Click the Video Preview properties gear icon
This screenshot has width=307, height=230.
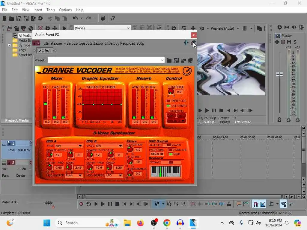tap(174, 28)
